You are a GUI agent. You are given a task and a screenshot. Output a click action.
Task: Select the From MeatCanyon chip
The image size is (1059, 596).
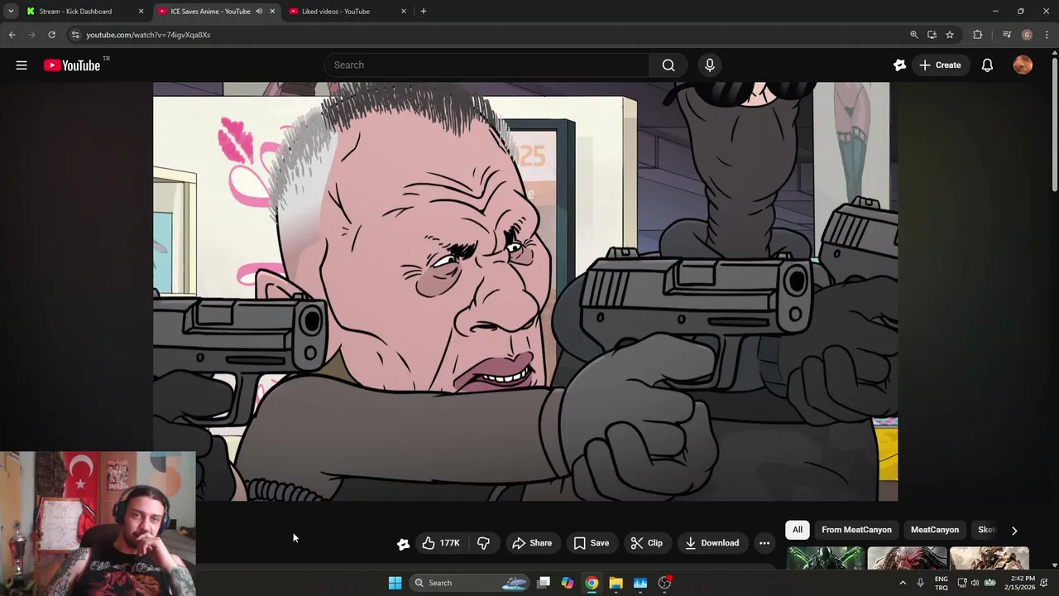click(856, 530)
